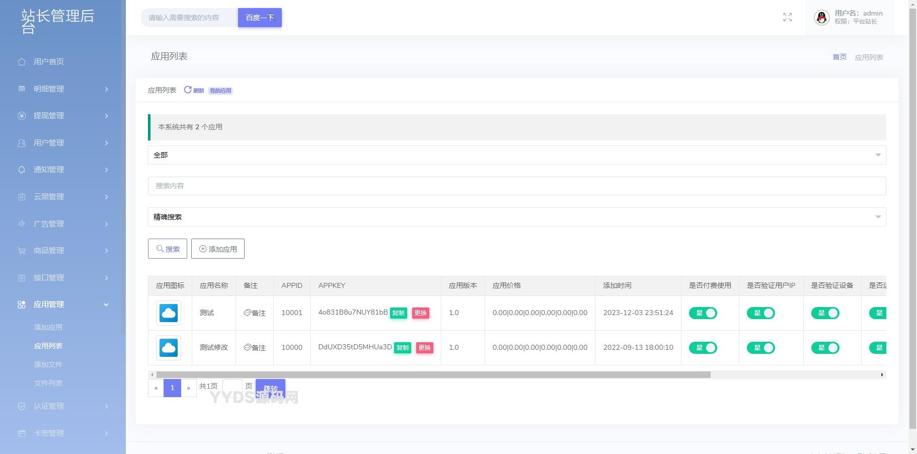Image resolution: width=917 pixels, height=454 pixels.
Task: Click the fullscreen expand icon in header
Action: pos(788,18)
